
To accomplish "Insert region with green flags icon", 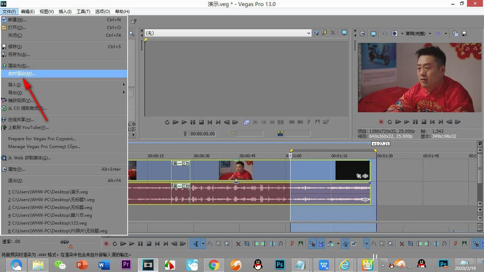I will (301, 243).
